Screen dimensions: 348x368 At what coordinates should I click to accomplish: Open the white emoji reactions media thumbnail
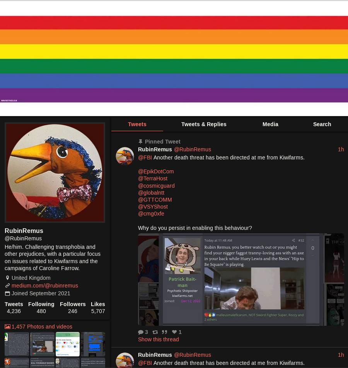pos(68,344)
